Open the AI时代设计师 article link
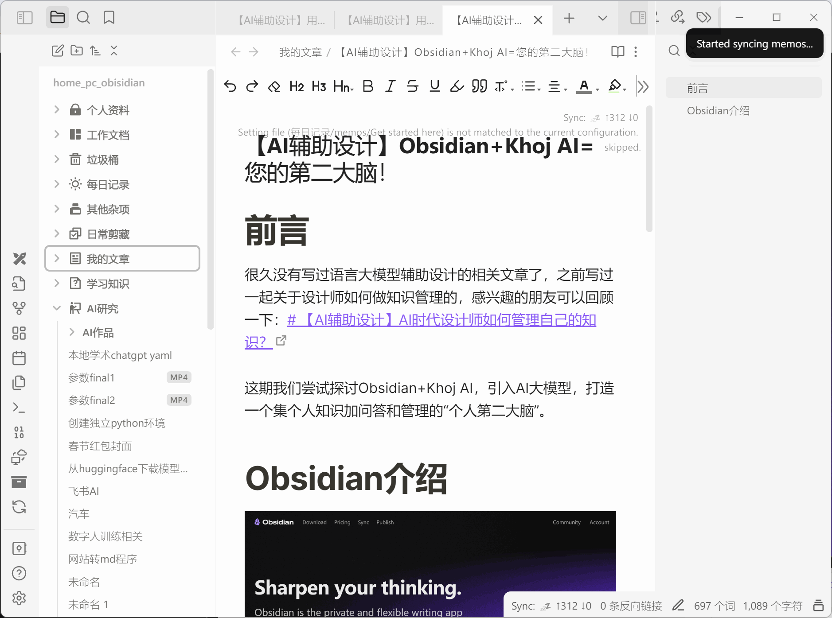 pyautogui.click(x=441, y=320)
